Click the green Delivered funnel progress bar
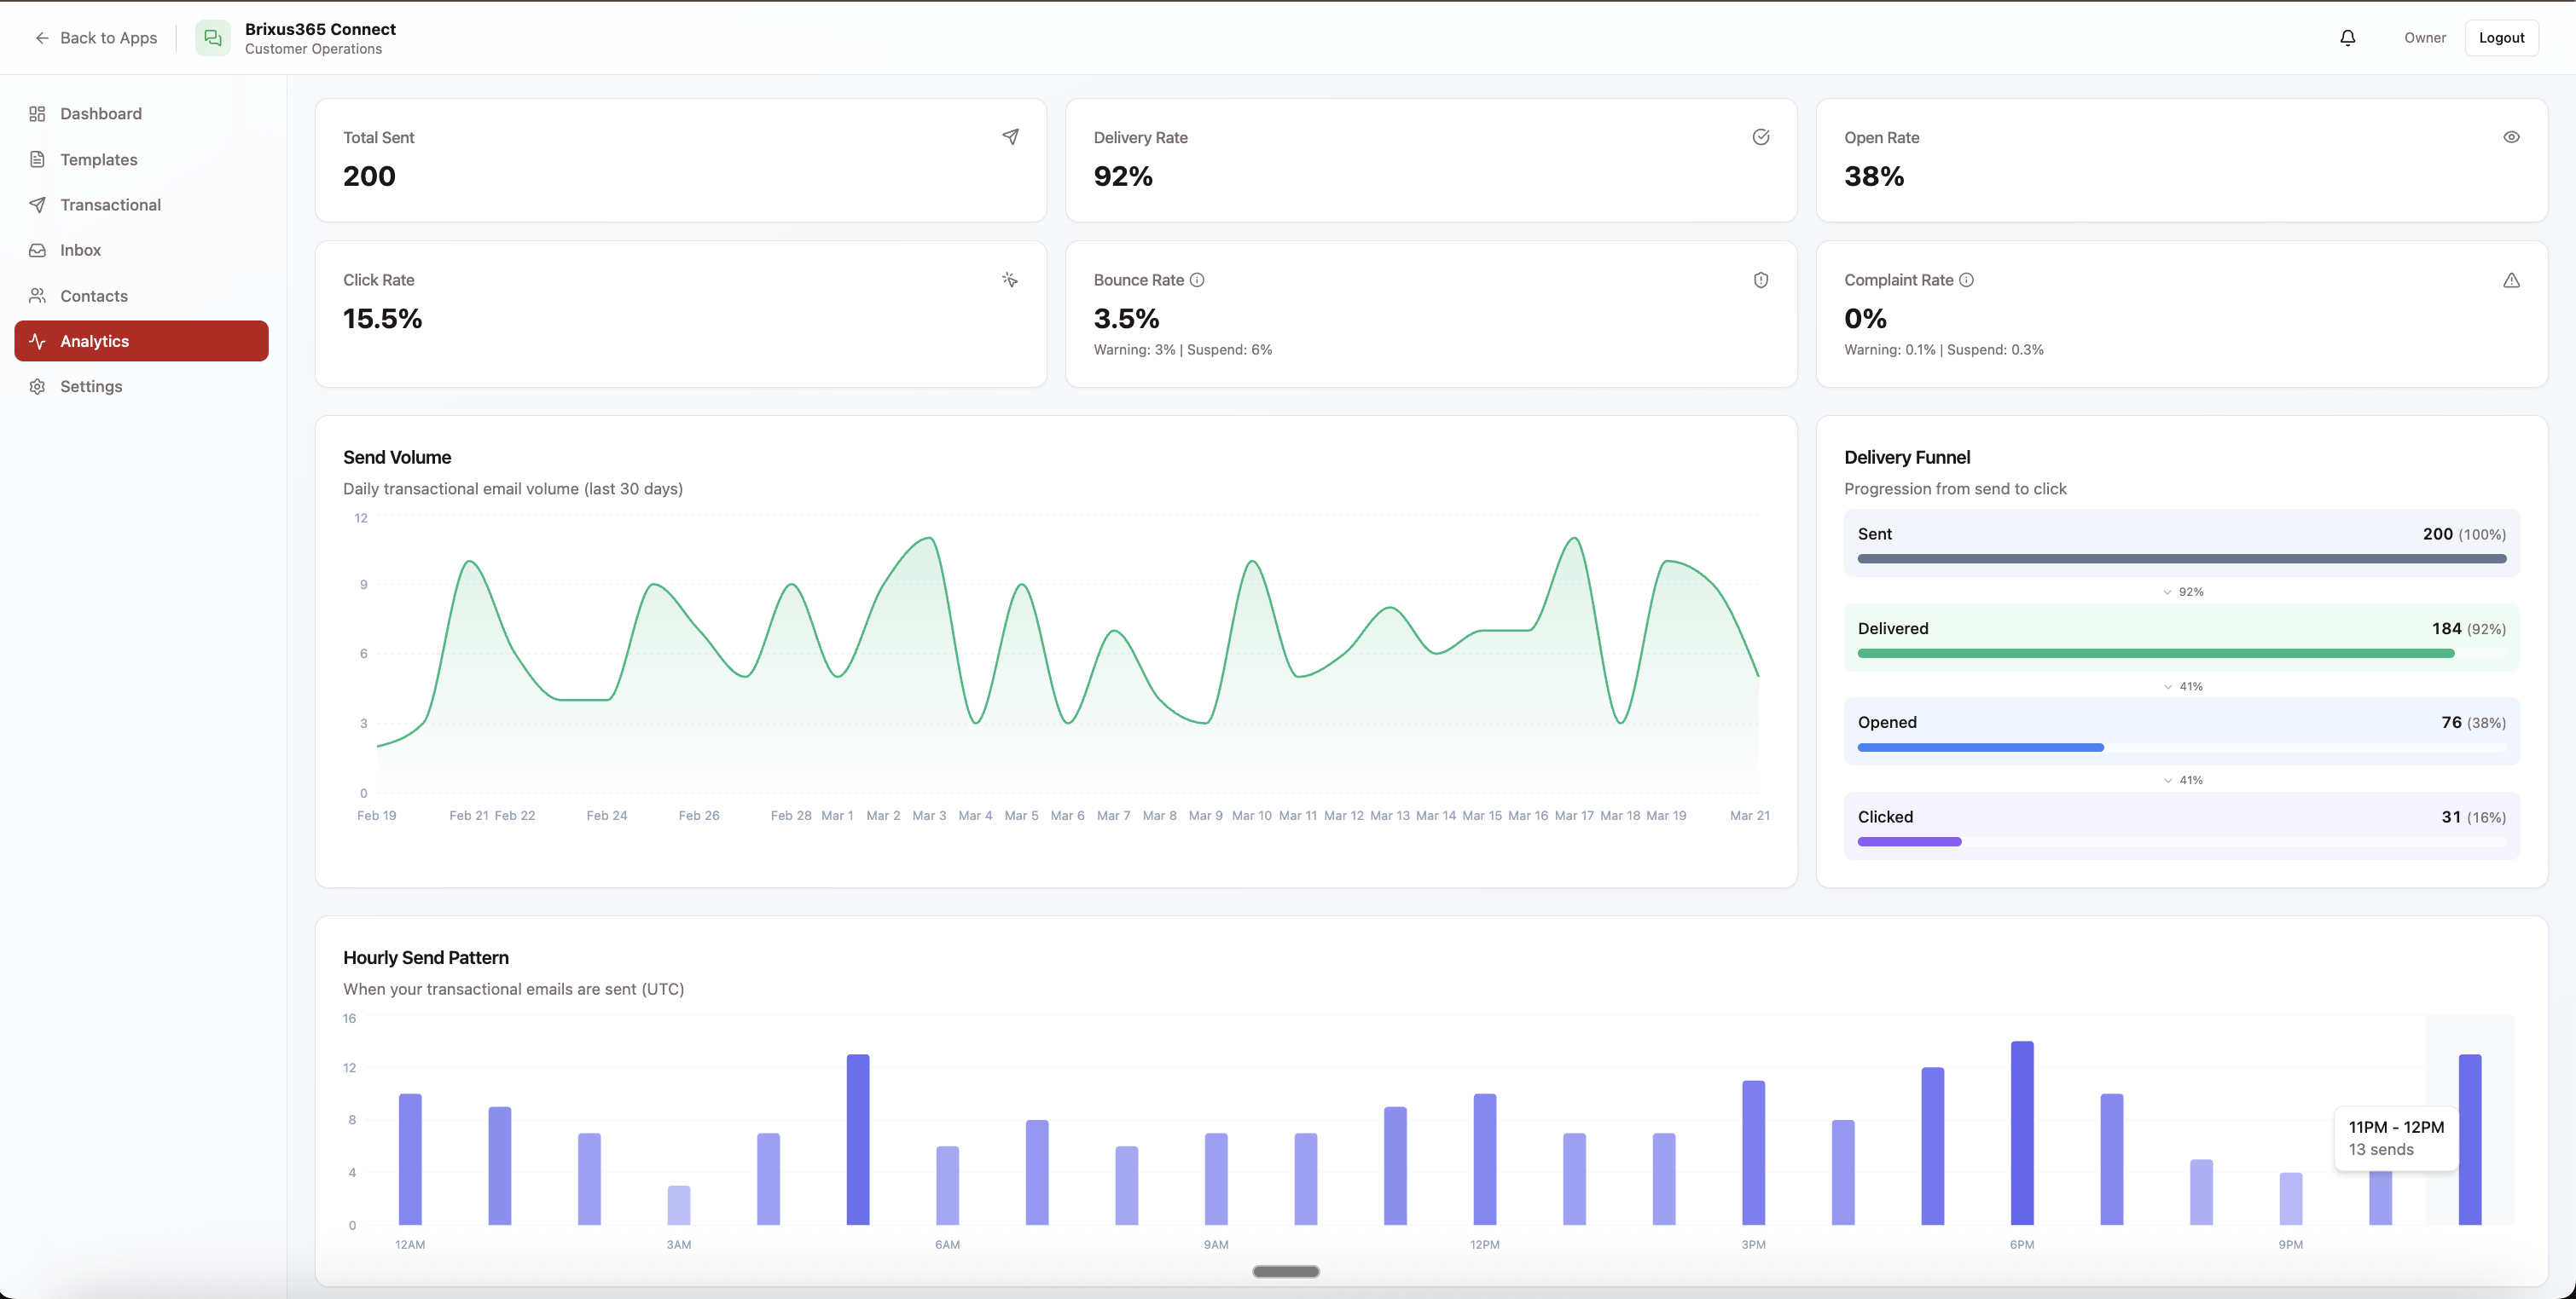The height and width of the screenshot is (1299, 2576). point(2155,654)
